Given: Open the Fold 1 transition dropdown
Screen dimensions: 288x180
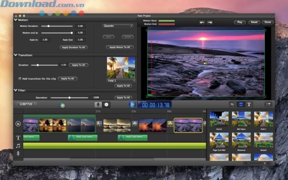Looking at the screenshot, I should (x=121, y=81).
